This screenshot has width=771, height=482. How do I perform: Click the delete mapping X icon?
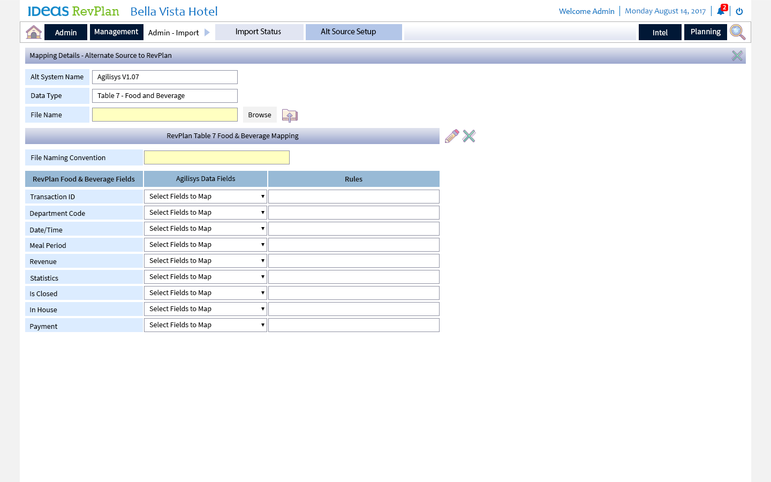(469, 136)
